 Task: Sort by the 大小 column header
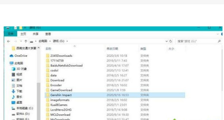pyautogui.click(x=171, y=49)
